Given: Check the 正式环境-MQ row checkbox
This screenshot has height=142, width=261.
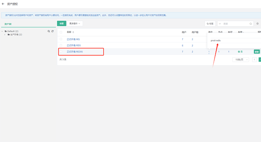Looking at the screenshot, I should (x=61, y=39).
